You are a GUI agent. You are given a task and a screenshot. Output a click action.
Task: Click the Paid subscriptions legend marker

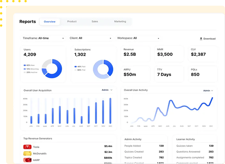tap(75, 67)
